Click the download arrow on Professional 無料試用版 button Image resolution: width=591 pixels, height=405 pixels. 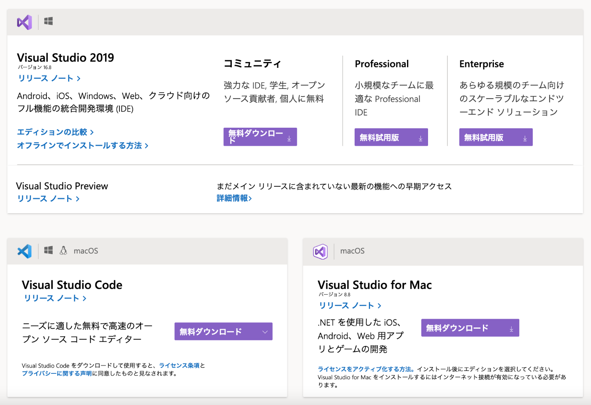click(x=420, y=138)
